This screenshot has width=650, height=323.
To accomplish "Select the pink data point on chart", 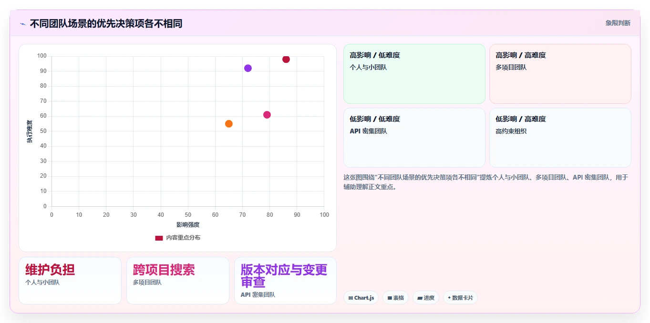I will click(267, 115).
